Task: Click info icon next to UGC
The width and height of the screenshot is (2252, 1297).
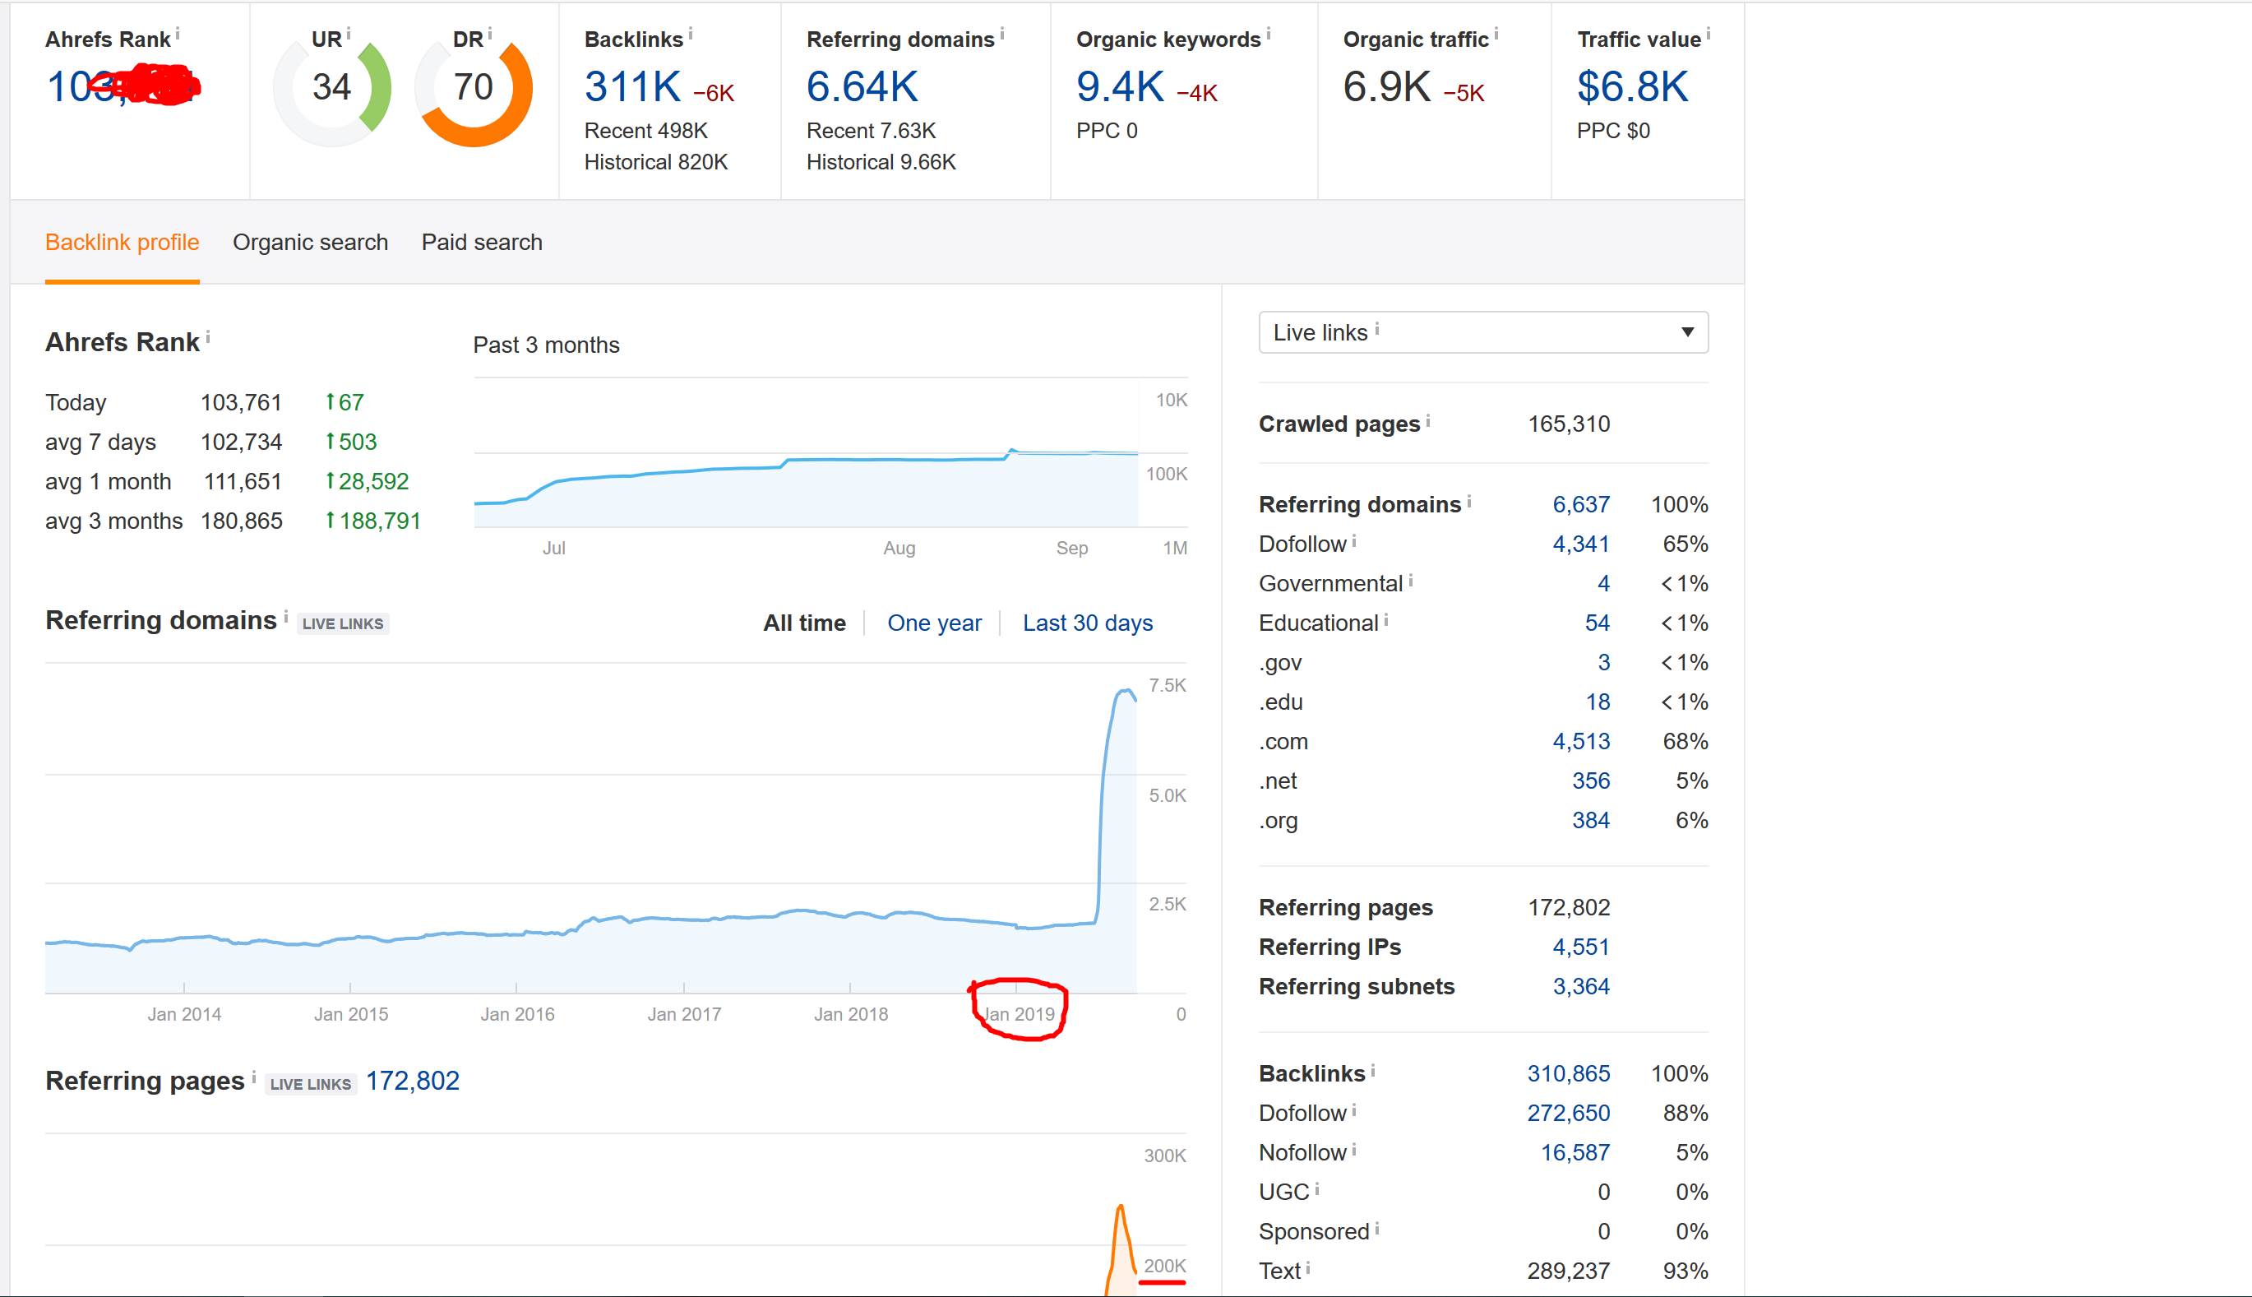Action: (x=1317, y=1188)
